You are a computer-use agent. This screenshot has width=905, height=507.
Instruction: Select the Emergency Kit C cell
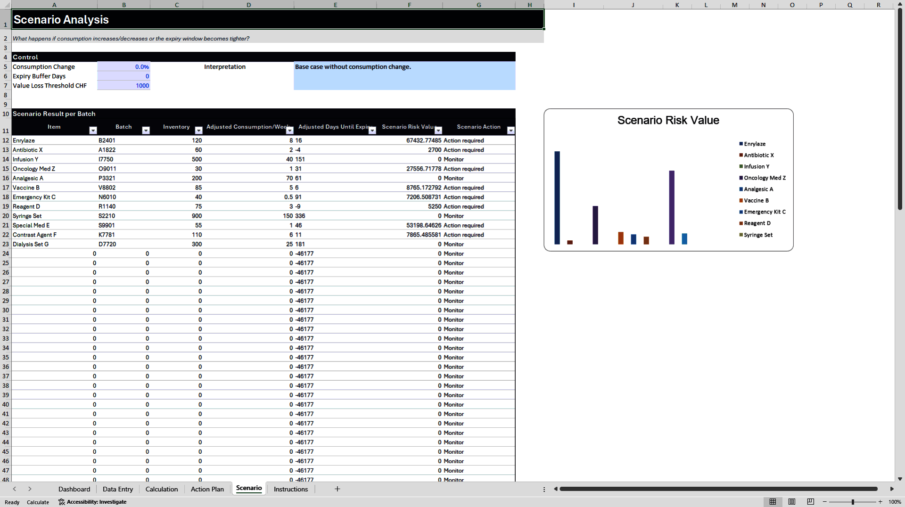pos(54,197)
